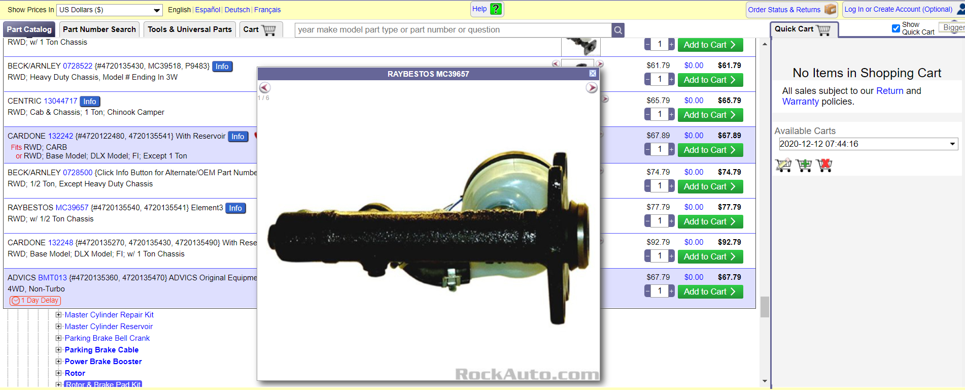Image resolution: width=965 pixels, height=390 pixels.
Task: Click next-image arrow in the CENTRIC 13044717 row
Action: 605,99
